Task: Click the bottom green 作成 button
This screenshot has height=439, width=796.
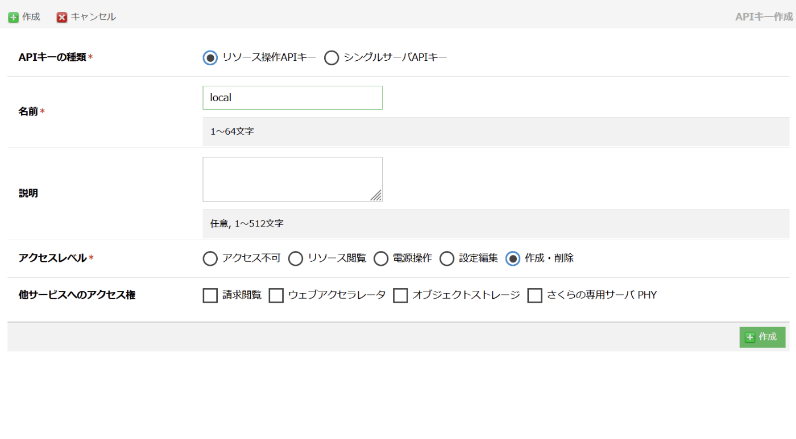Action: [762, 337]
